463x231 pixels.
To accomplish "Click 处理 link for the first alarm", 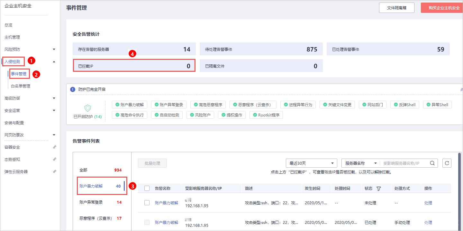I will 428,203.
